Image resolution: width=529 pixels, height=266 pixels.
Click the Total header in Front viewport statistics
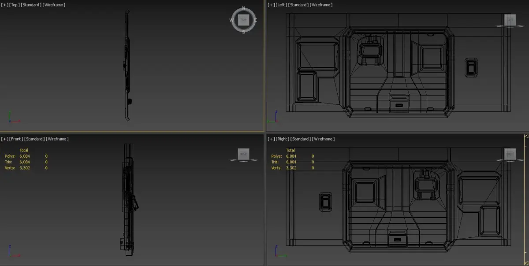(x=24, y=150)
